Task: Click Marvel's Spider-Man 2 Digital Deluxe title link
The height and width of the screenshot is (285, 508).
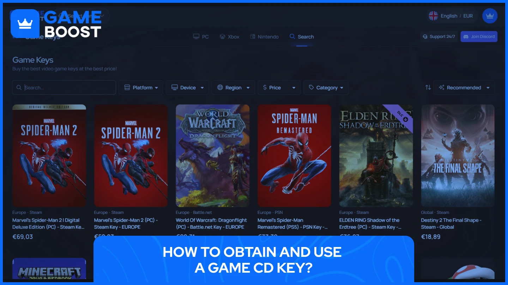Action: point(48,223)
